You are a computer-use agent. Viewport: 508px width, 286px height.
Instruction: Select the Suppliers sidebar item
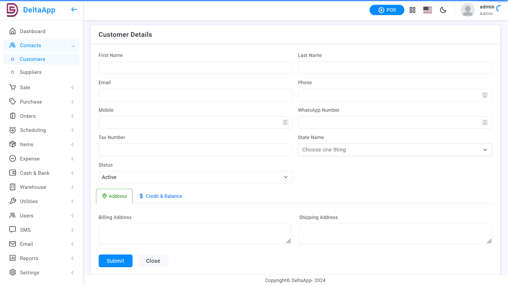tap(30, 72)
